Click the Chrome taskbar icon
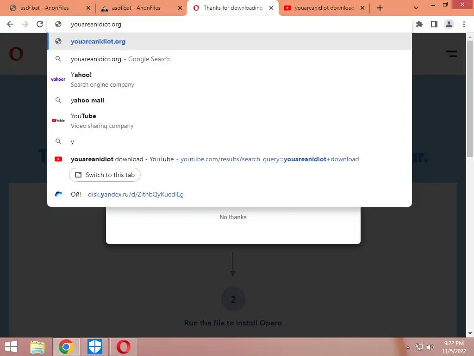Screen dimensions: 474x356 click(x=66, y=347)
